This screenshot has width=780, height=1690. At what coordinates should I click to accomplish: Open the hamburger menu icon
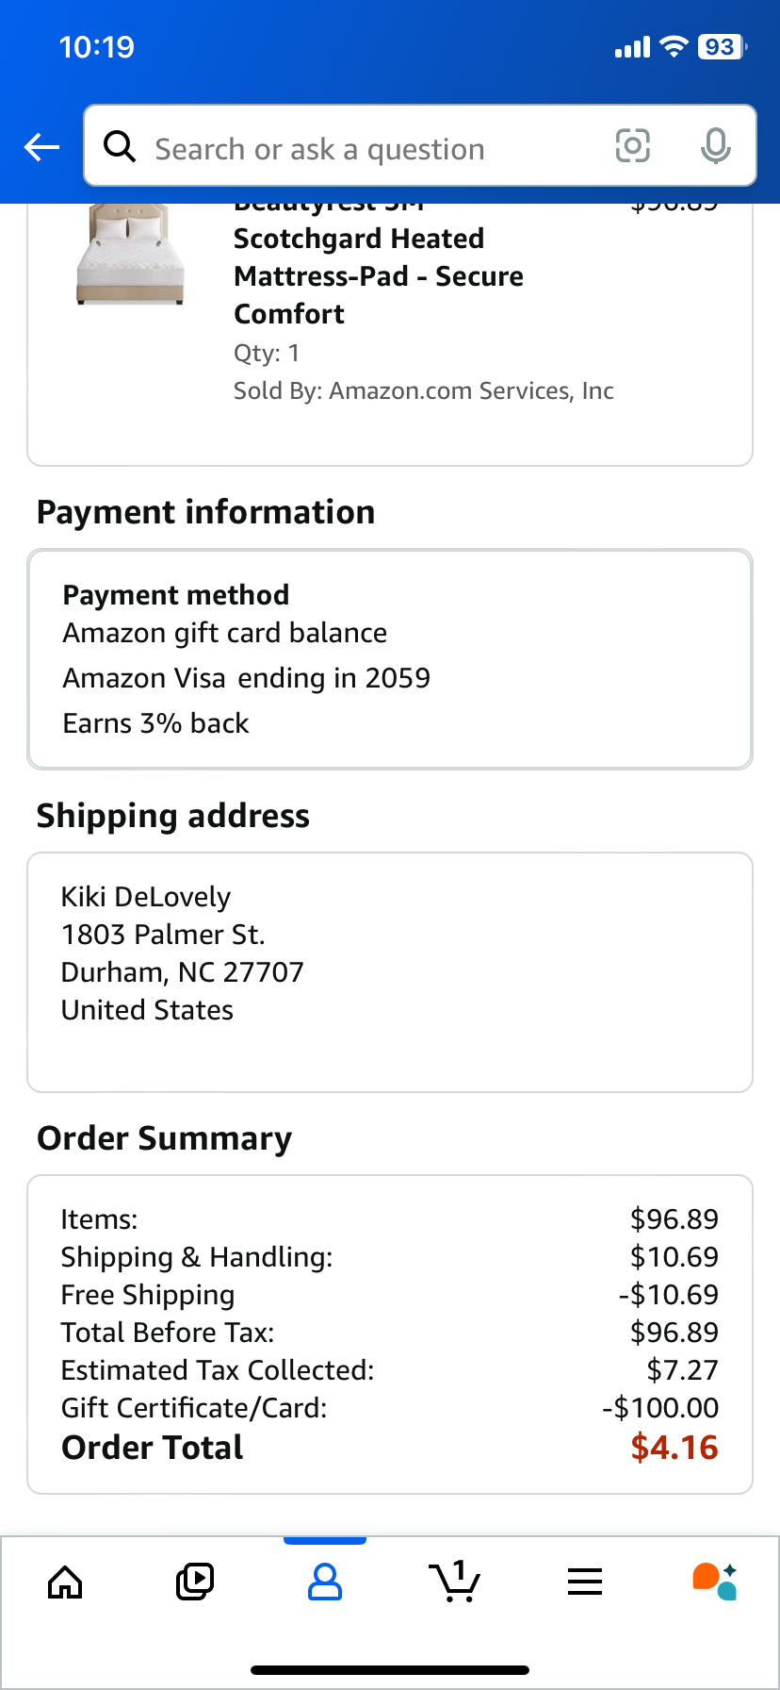tap(585, 1582)
